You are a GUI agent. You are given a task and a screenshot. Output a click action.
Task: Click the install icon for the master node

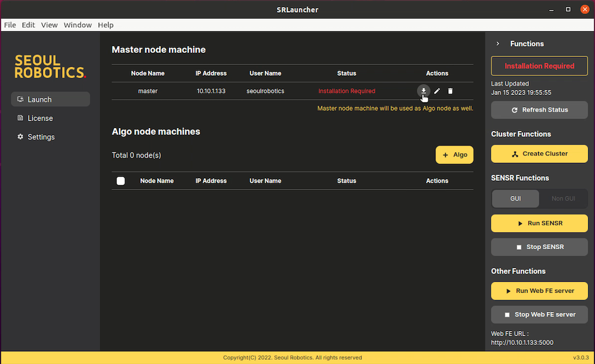coord(423,91)
